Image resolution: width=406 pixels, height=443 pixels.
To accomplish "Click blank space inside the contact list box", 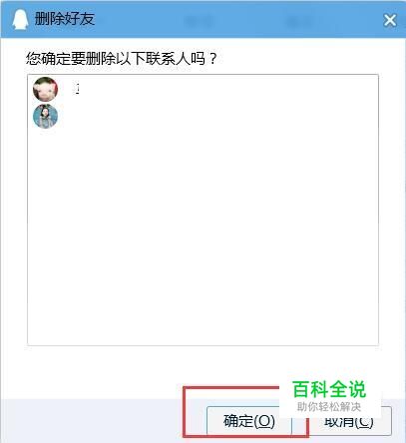I will click(x=203, y=232).
